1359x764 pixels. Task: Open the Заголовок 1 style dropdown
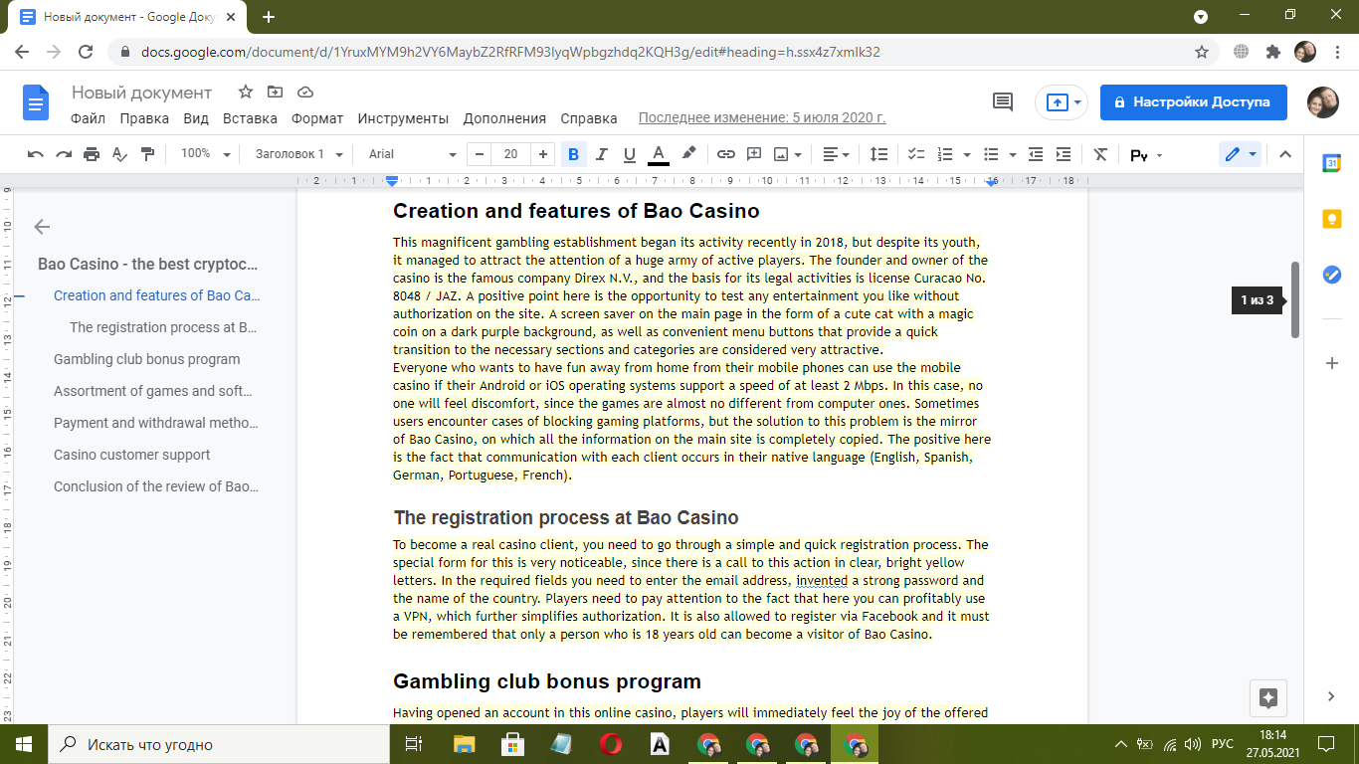(298, 154)
